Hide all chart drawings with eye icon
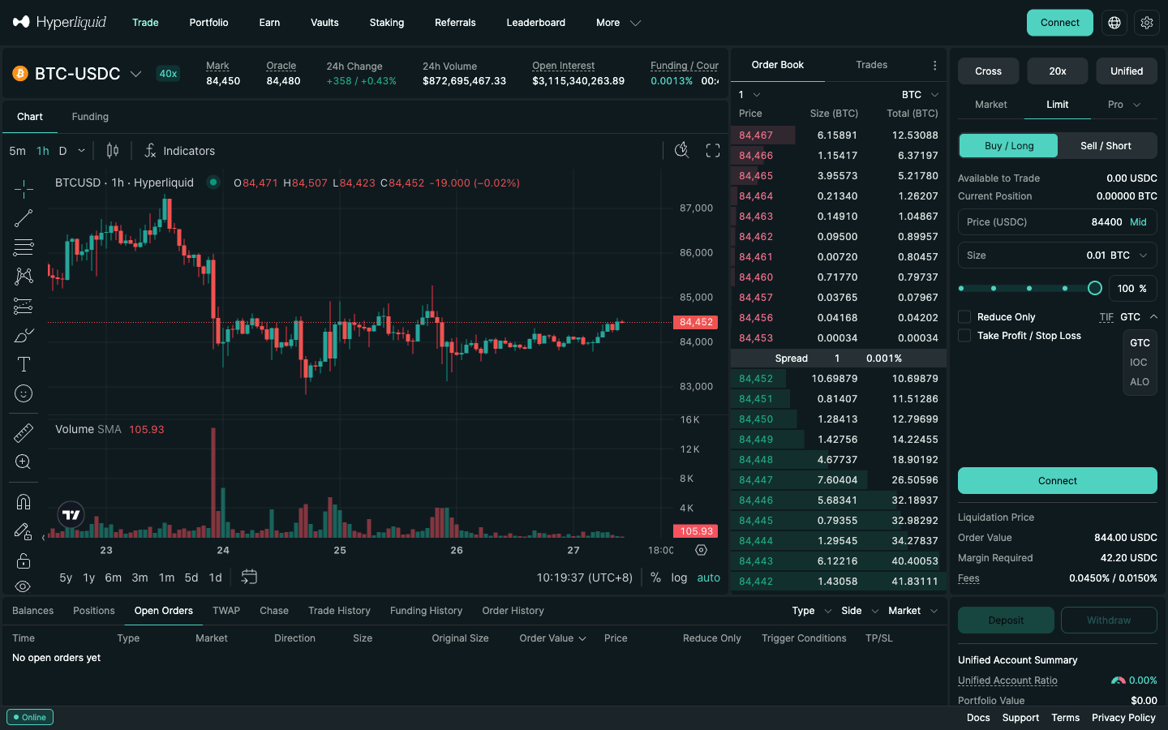This screenshot has width=1168, height=730. pyautogui.click(x=24, y=586)
